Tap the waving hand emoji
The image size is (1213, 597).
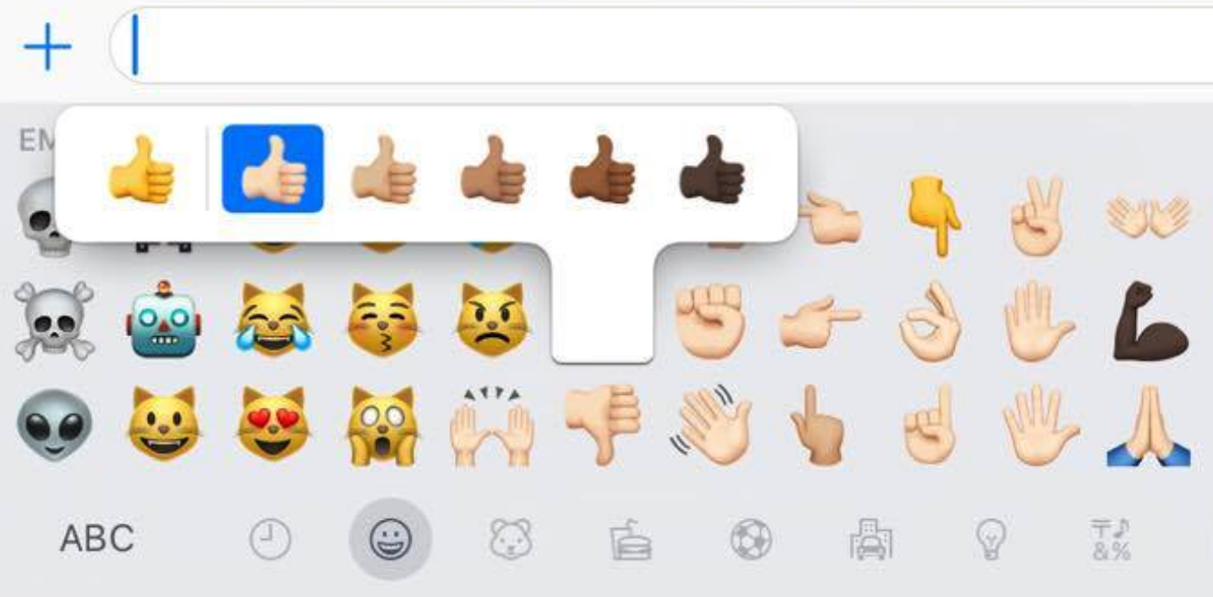click(710, 424)
